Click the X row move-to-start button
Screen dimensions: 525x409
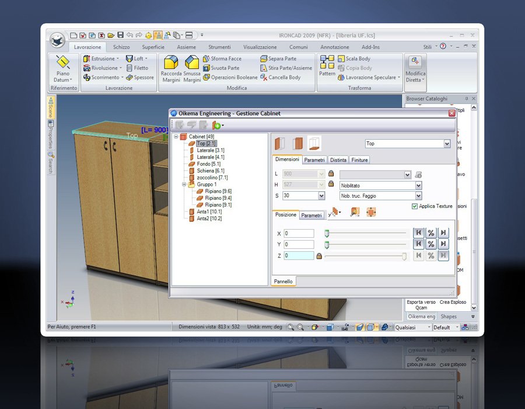(x=418, y=233)
